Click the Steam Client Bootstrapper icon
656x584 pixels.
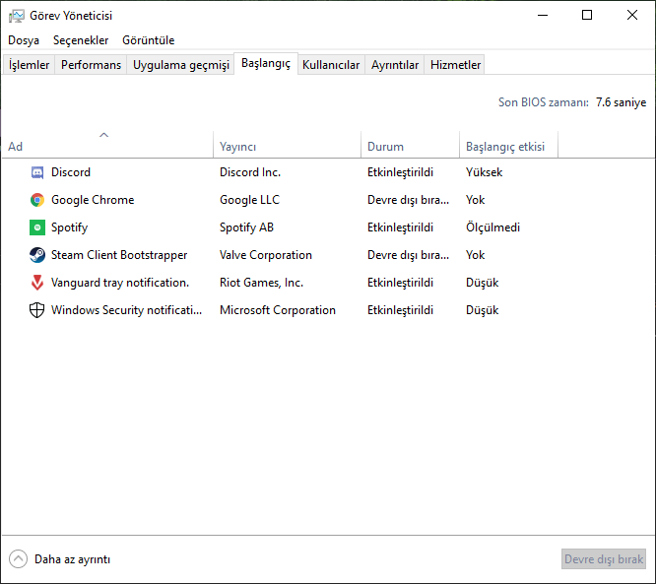pyautogui.click(x=37, y=255)
